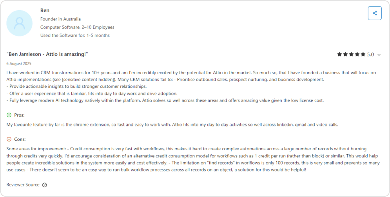Click the Cons heading

tap(20, 139)
